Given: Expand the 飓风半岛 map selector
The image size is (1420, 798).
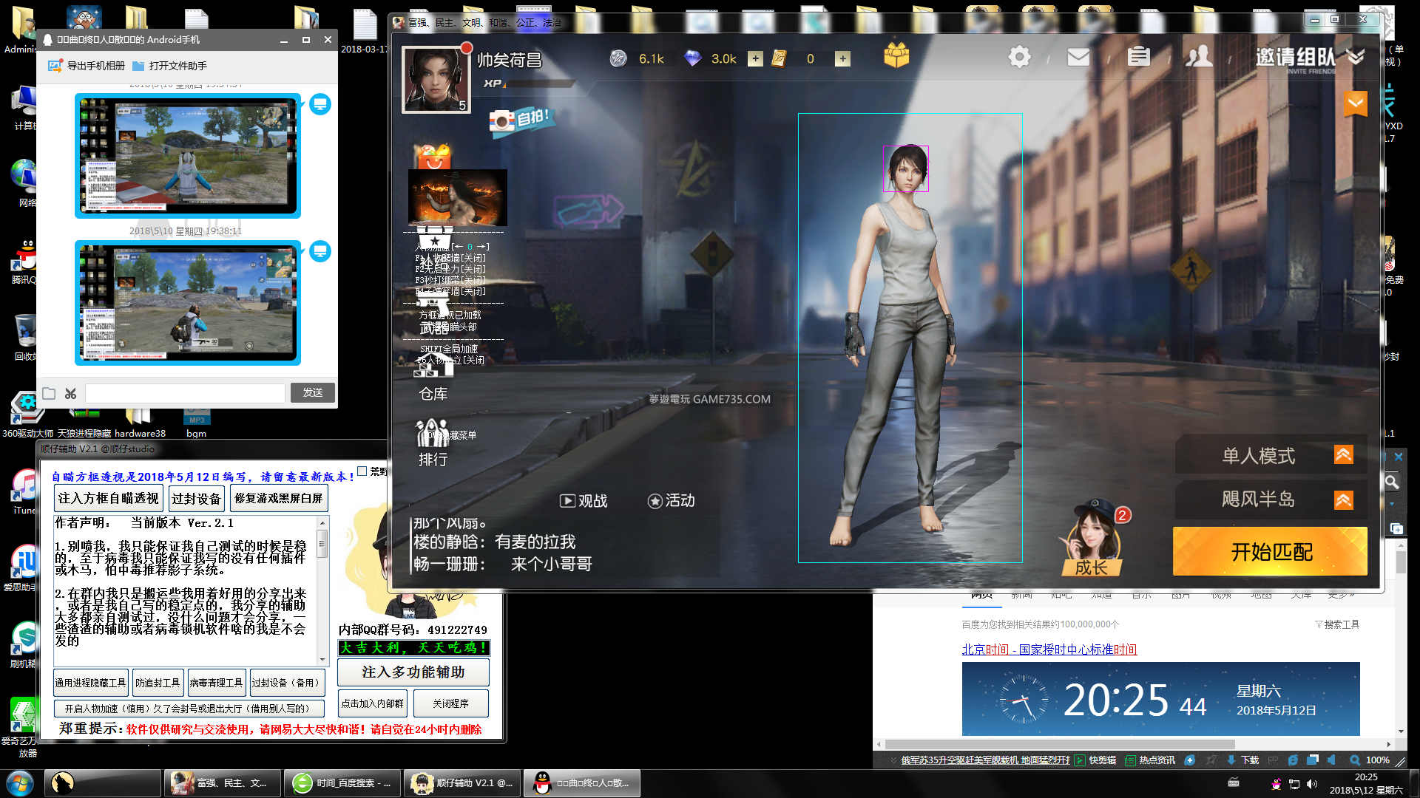Looking at the screenshot, I should 1343,500.
